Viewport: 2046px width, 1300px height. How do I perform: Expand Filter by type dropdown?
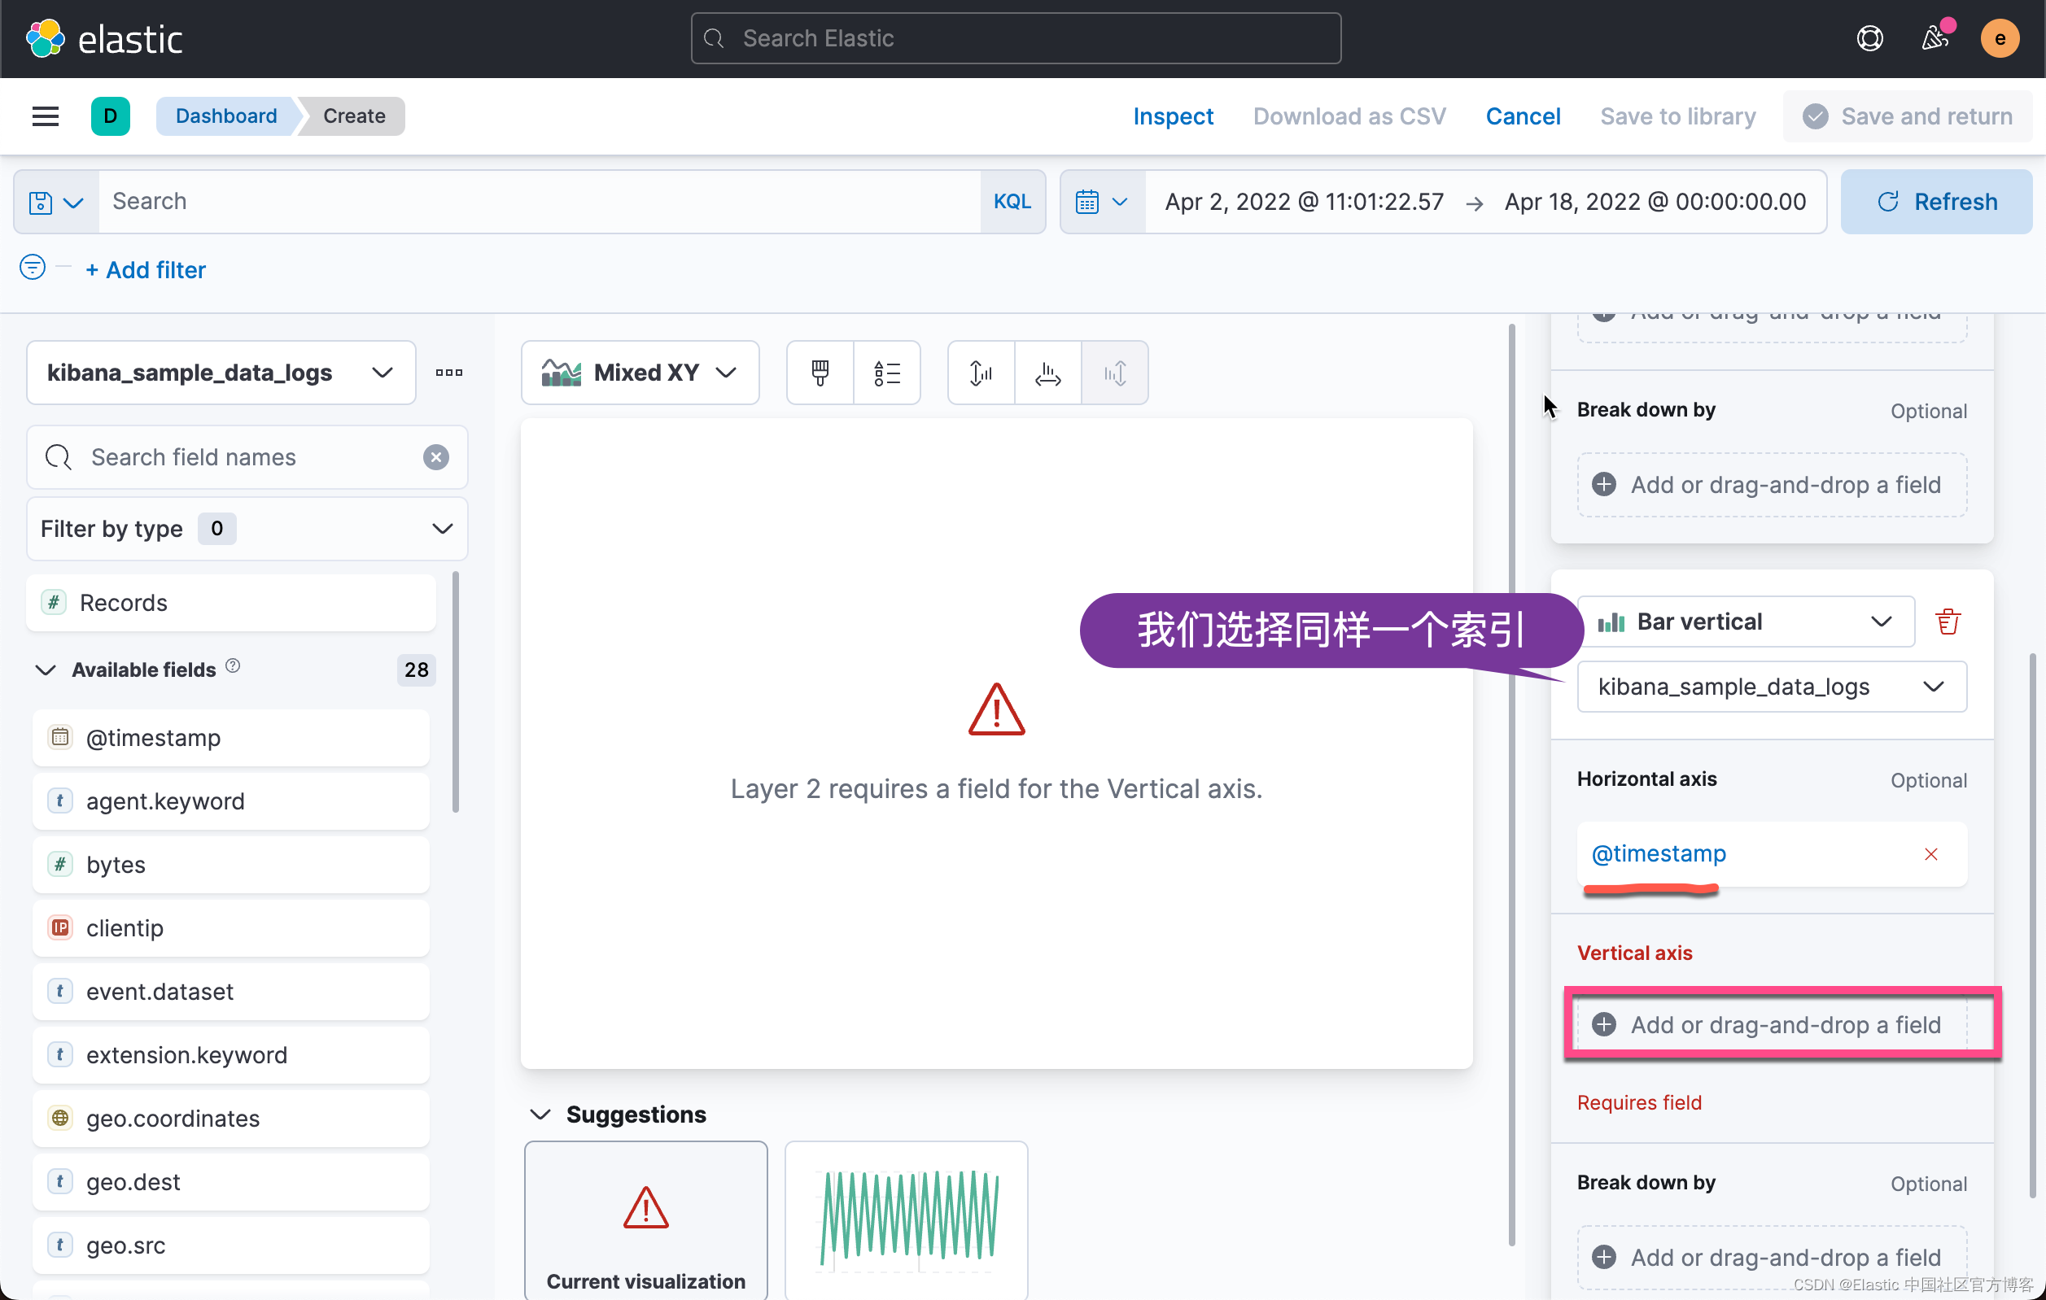pyautogui.click(x=247, y=528)
